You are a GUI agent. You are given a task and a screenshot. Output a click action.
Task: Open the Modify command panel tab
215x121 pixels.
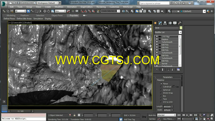tap(160, 23)
